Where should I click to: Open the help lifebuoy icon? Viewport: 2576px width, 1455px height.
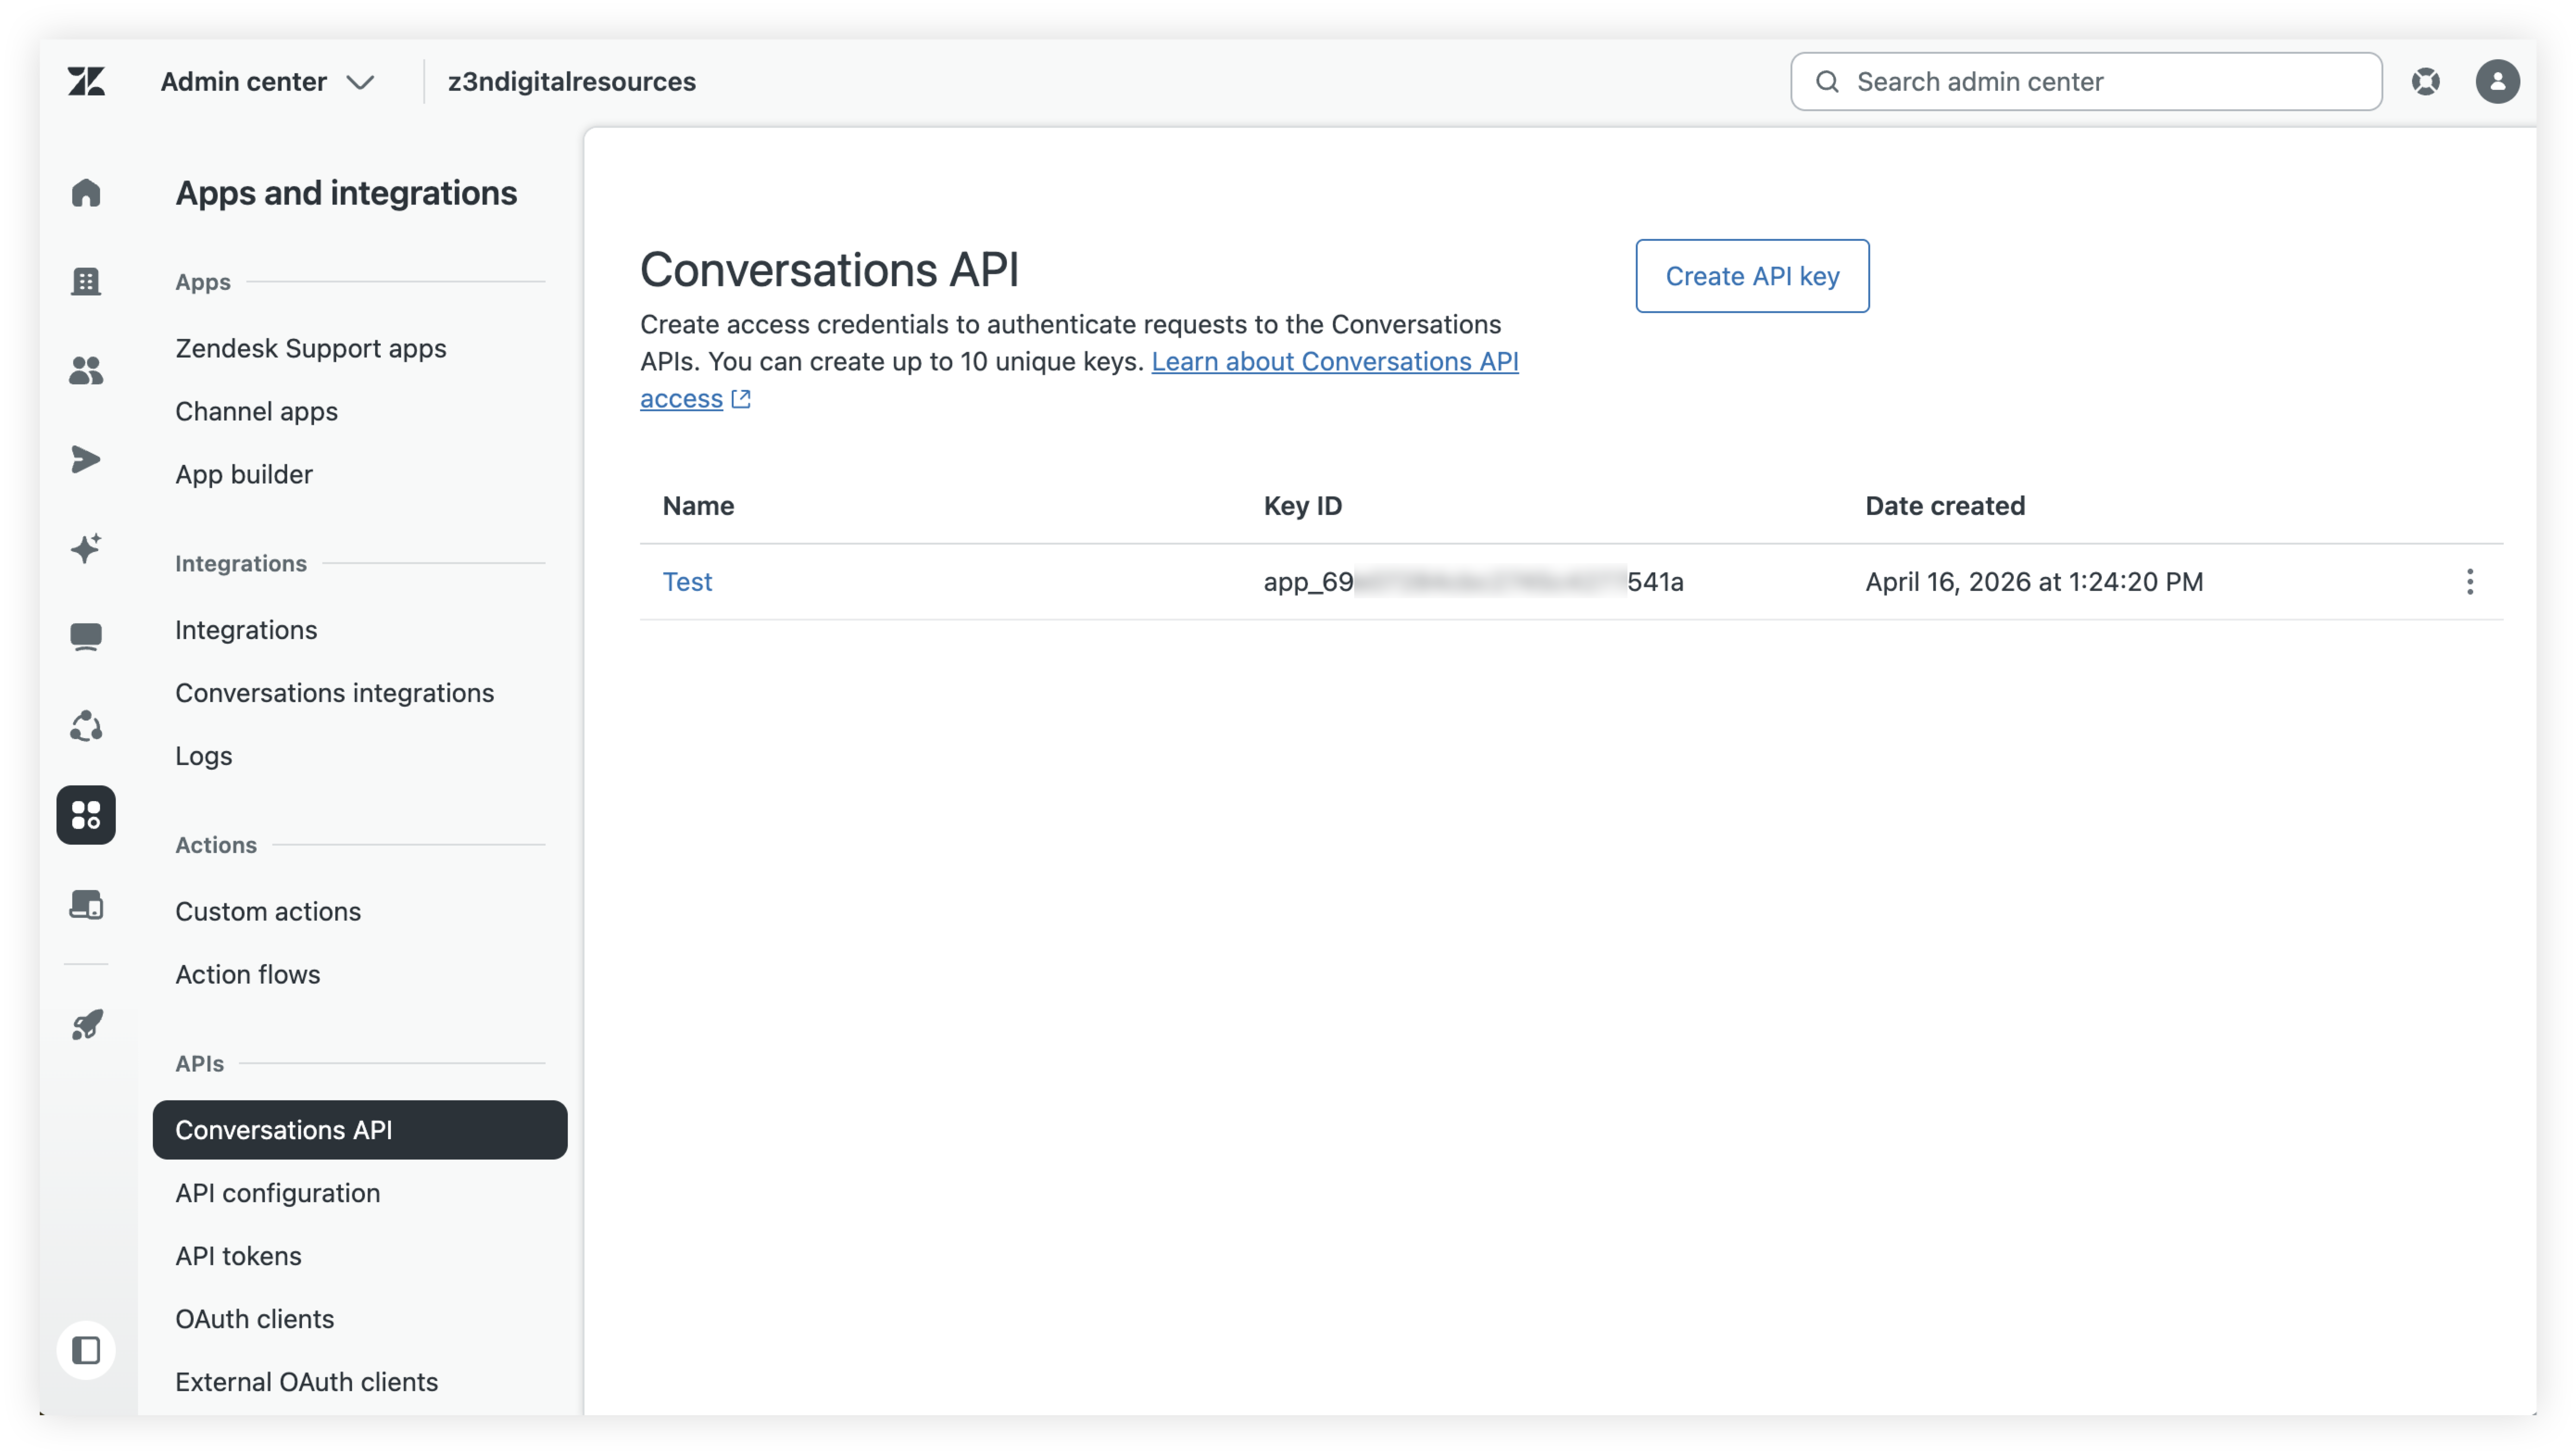(2425, 81)
